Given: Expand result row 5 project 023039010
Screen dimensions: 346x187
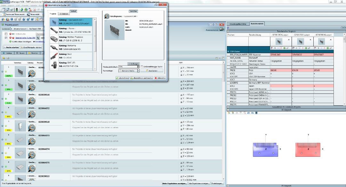Looking at the screenshot, I should click(x=3, y=126).
